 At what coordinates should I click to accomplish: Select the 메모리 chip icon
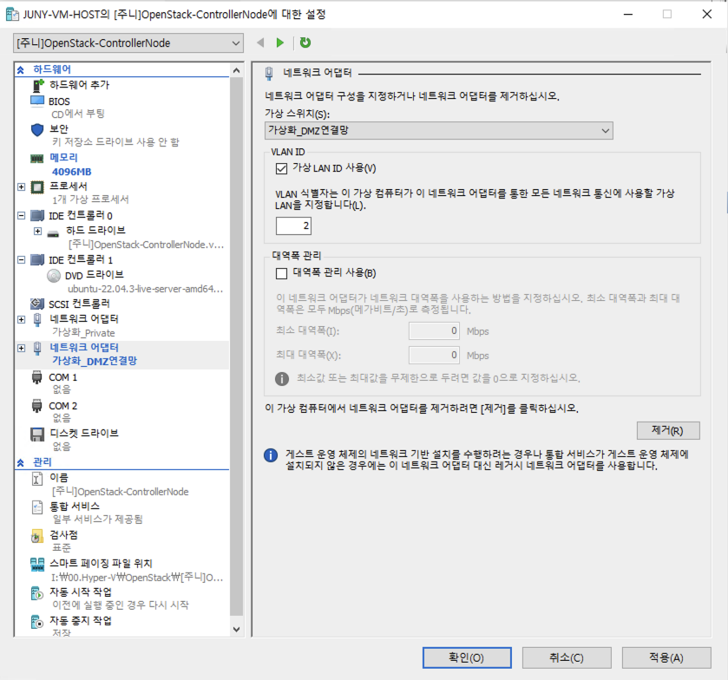click(37, 158)
